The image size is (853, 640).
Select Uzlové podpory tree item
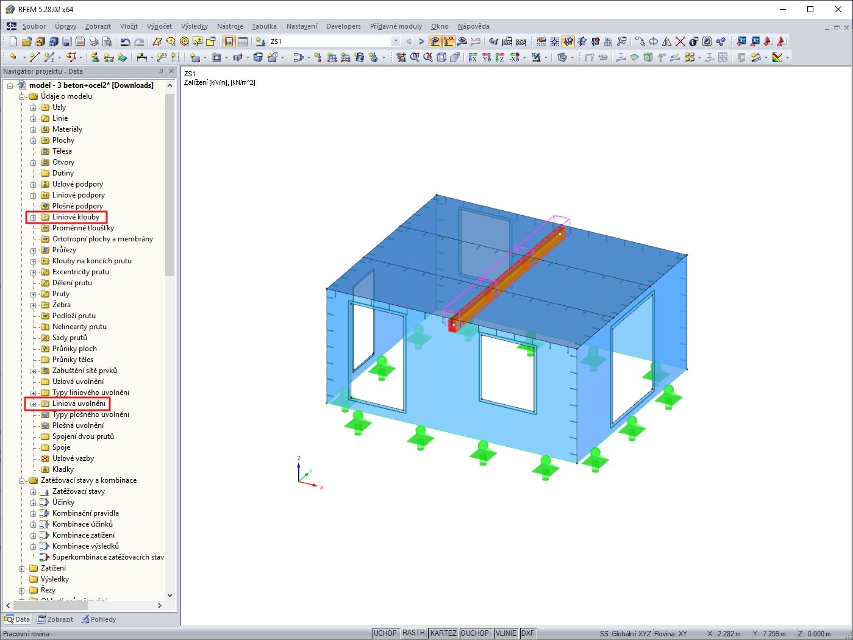click(x=78, y=184)
